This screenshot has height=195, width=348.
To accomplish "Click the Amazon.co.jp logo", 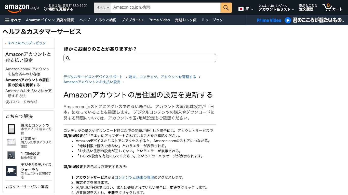I will 21,8.
